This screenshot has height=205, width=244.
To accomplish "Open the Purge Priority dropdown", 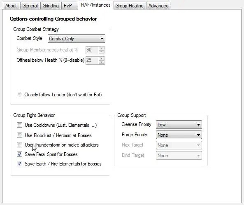I will coord(179,135).
